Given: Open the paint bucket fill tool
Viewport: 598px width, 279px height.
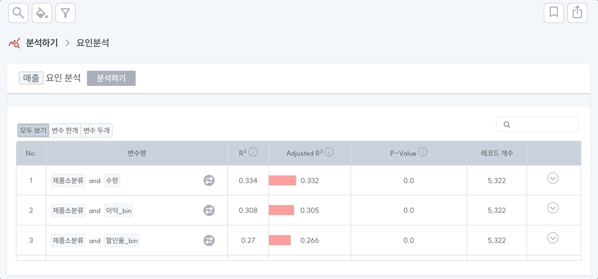Looking at the screenshot, I should coord(42,12).
